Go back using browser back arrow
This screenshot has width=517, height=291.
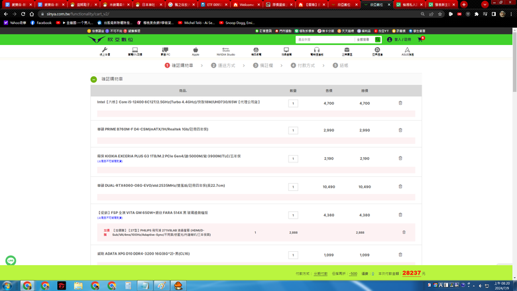point(6,14)
